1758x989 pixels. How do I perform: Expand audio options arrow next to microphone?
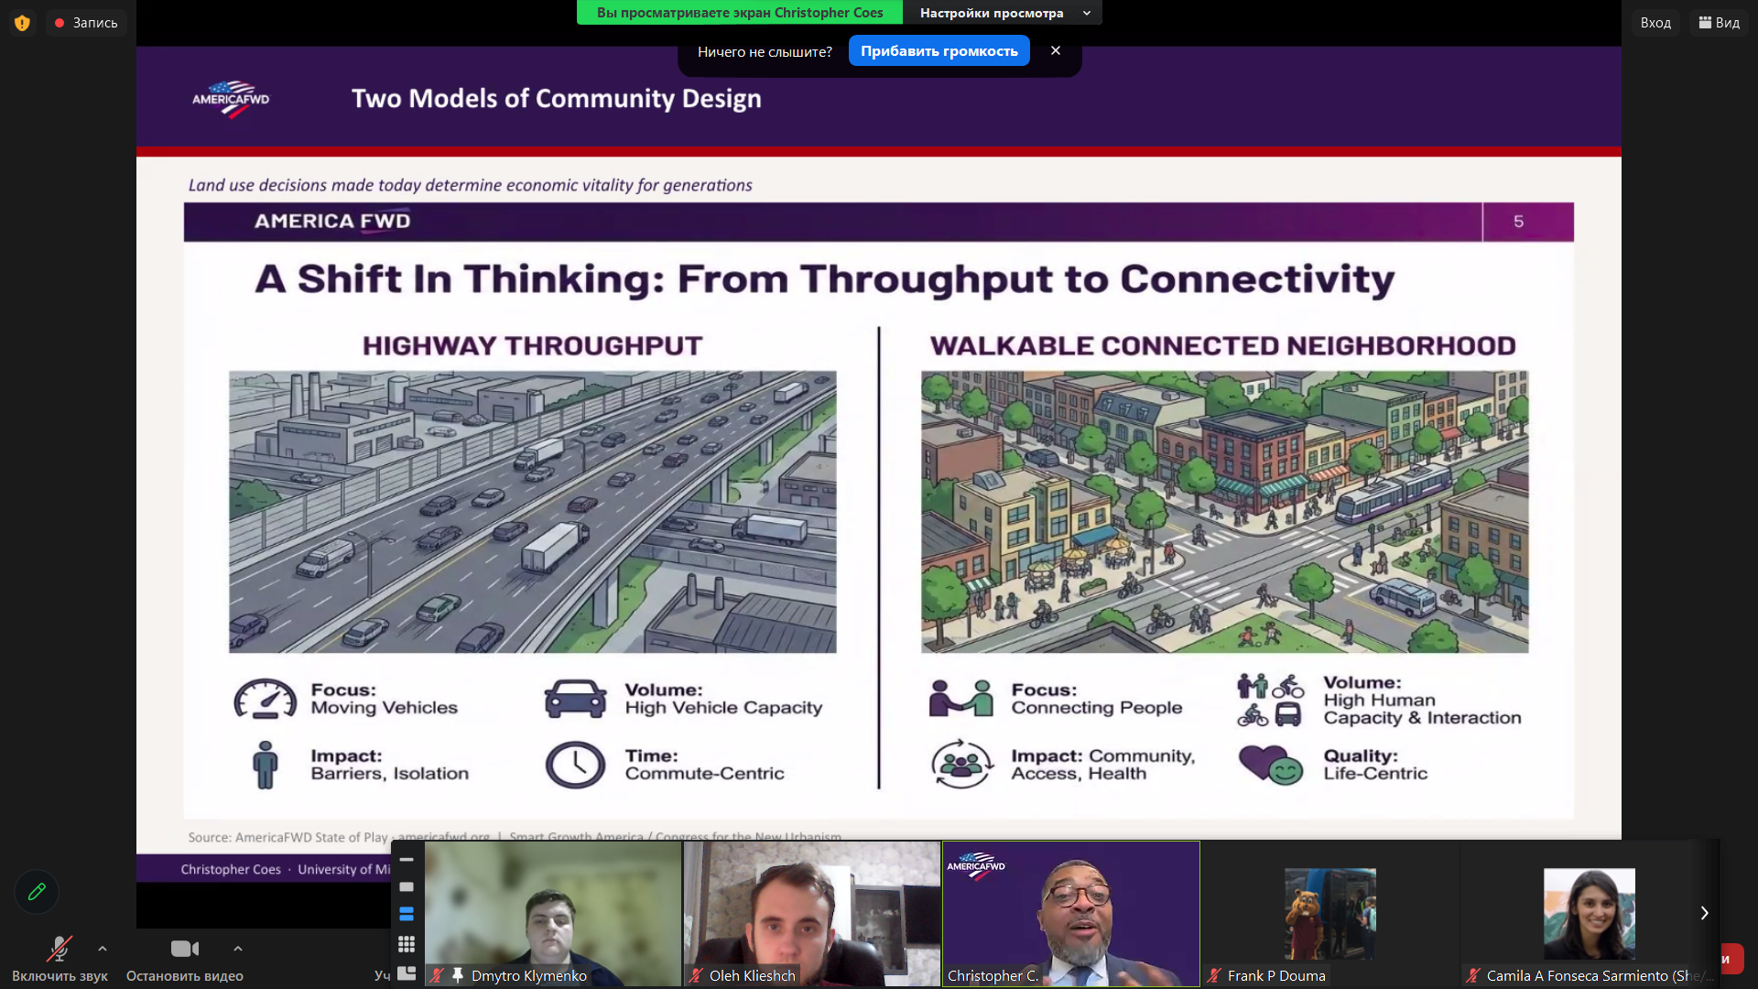pyautogui.click(x=103, y=949)
